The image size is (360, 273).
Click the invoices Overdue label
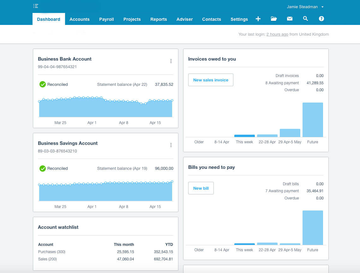[x=291, y=90]
